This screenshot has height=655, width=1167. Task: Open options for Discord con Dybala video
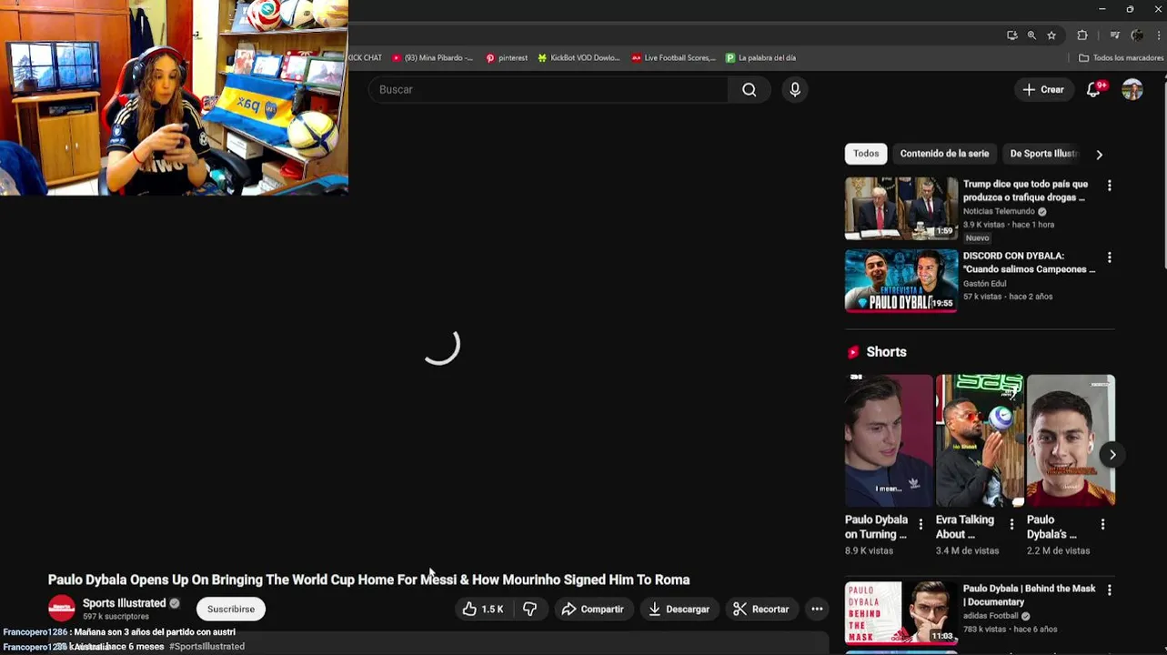1109,257
